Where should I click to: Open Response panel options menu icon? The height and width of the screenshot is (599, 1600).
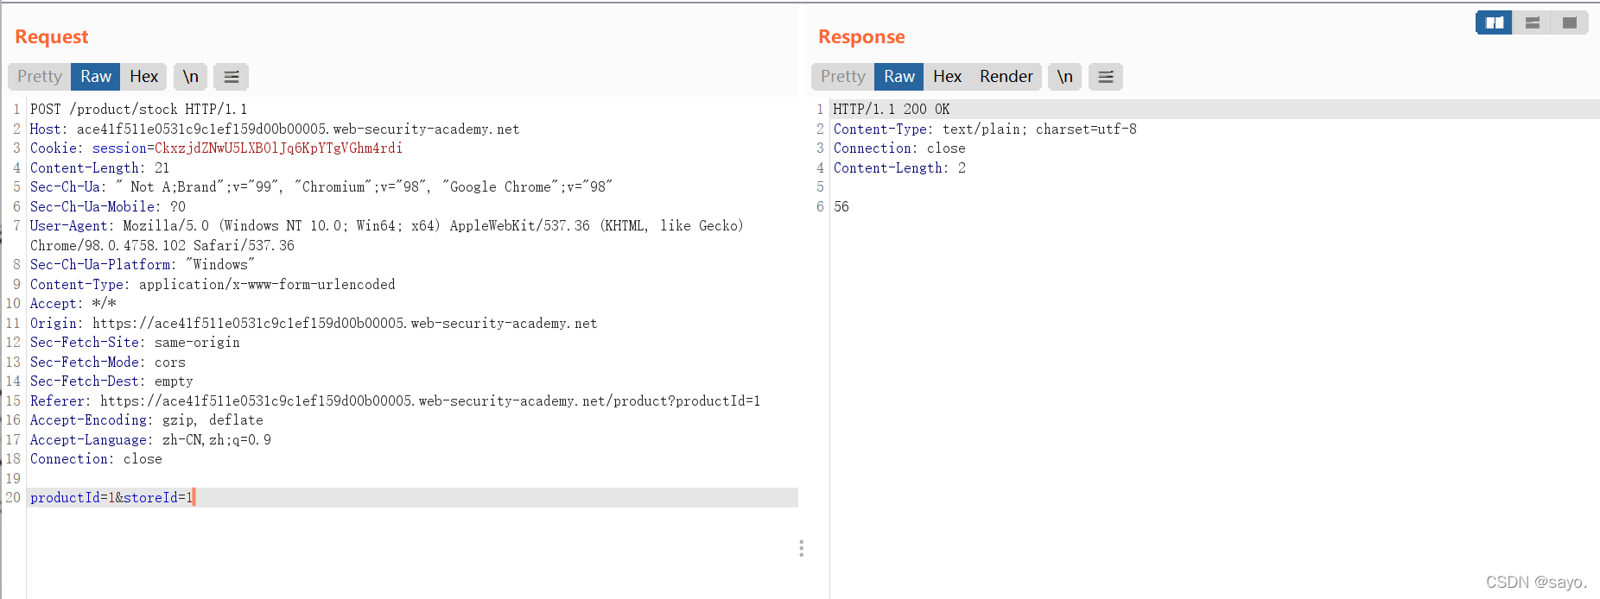click(1106, 77)
